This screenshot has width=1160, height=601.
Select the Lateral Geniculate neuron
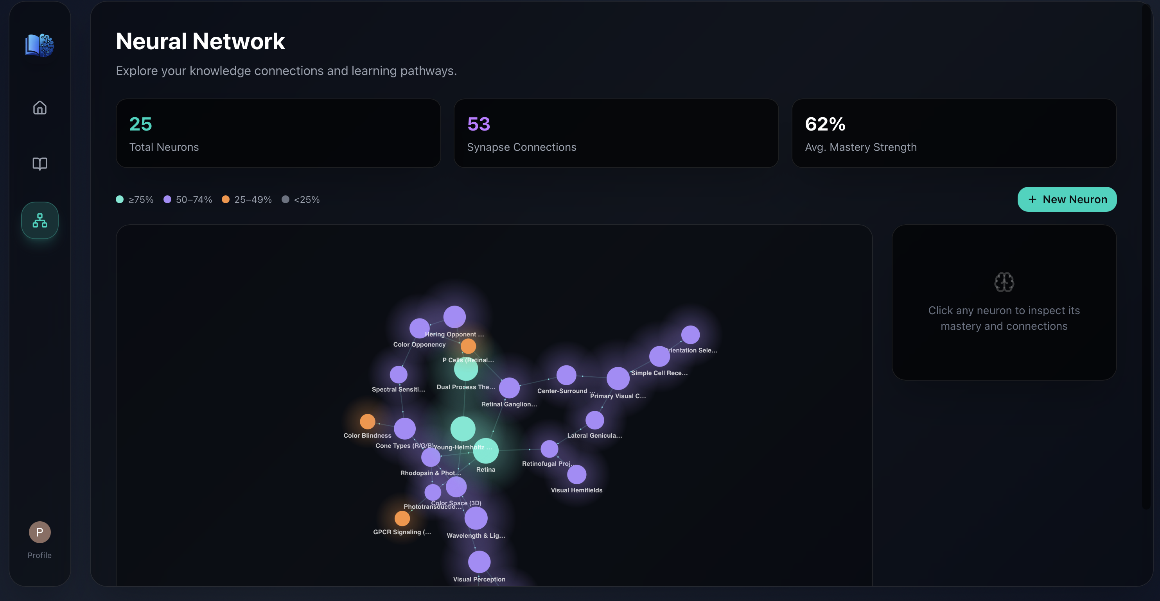pyautogui.click(x=594, y=420)
